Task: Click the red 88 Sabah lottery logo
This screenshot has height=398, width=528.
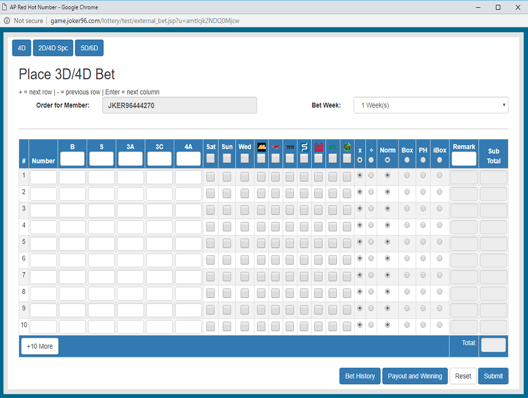Action: click(318, 147)
